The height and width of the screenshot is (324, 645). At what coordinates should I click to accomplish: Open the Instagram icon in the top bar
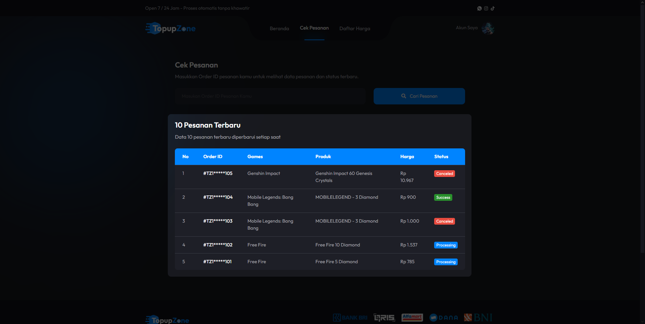pyautogui.click(x=486, y=8)
